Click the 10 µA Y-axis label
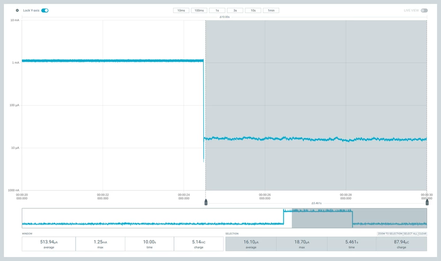Screen dimensions: 441x261 (15, 148)
